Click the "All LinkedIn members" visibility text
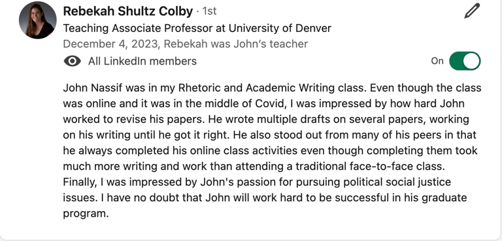 coord(142,61)
